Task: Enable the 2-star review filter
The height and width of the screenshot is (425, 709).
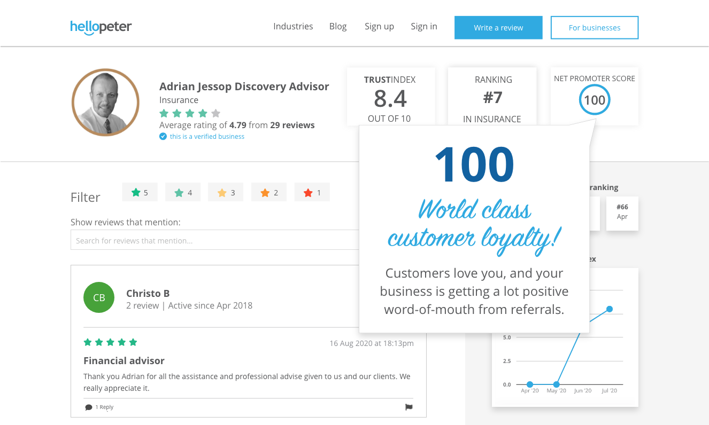Action: tap(269, 192)
